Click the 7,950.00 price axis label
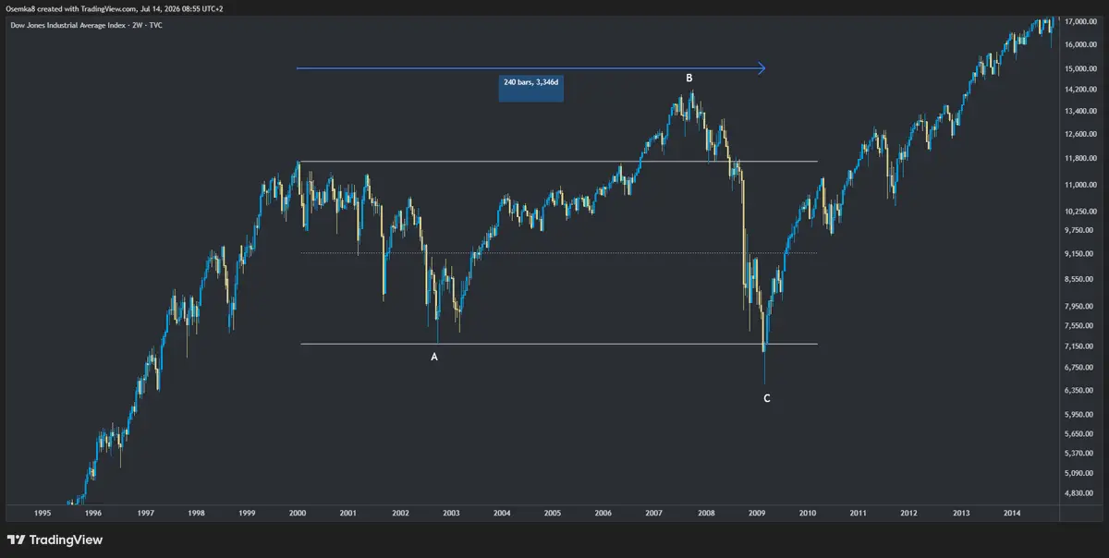 tap(1079, 307)
